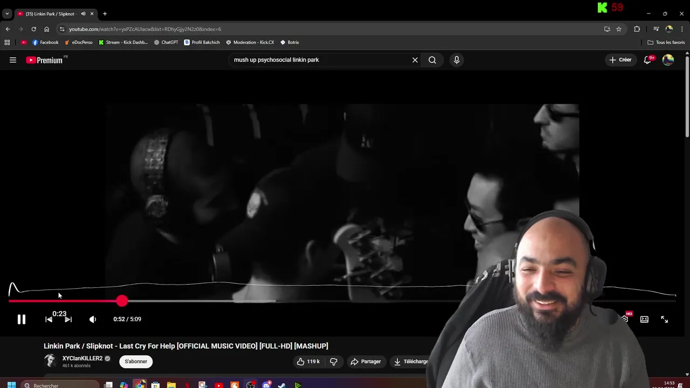This screenshot has width=690, height=388.
Task: Open the eDocPerso bookmark
Action: [78, 42]
